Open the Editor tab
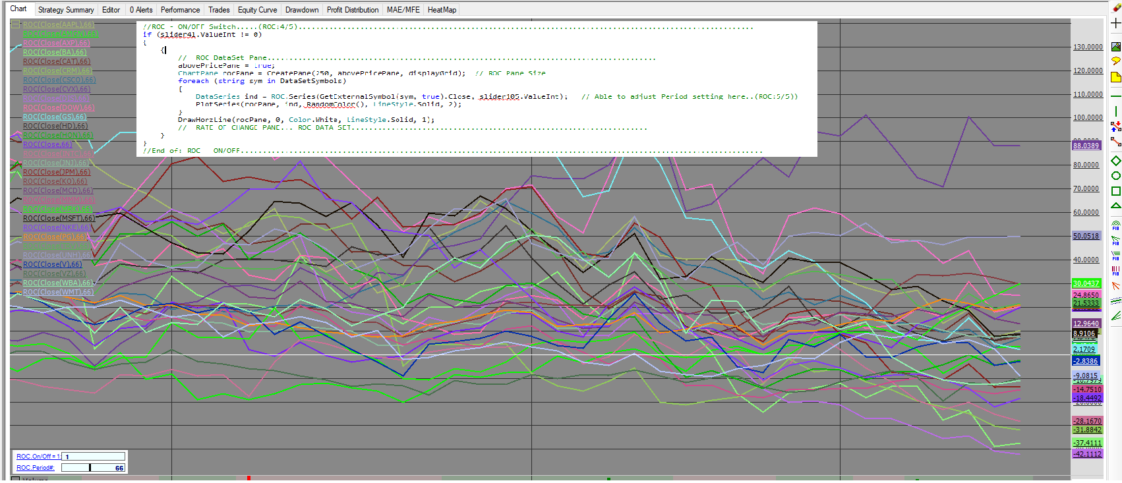This screenshot has height=483, width=1122. [111, 10]
